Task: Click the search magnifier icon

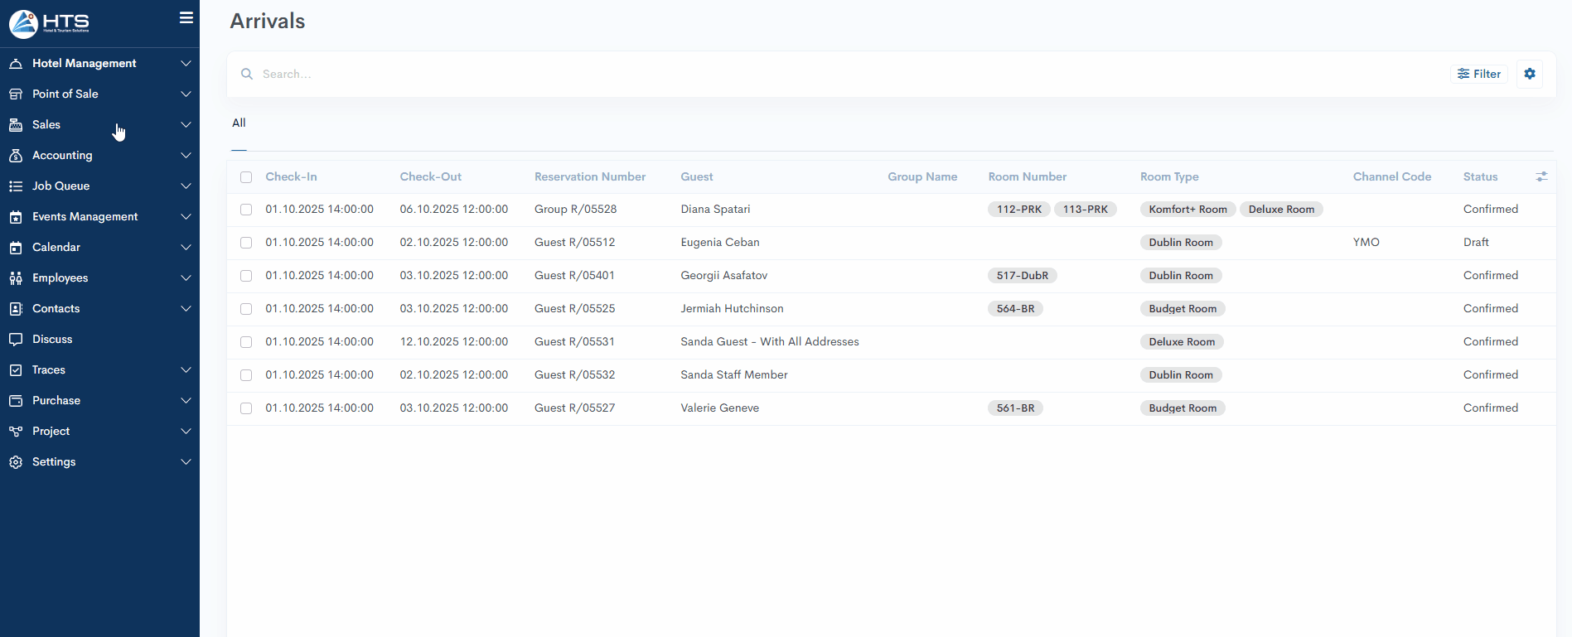Action: 247,74
